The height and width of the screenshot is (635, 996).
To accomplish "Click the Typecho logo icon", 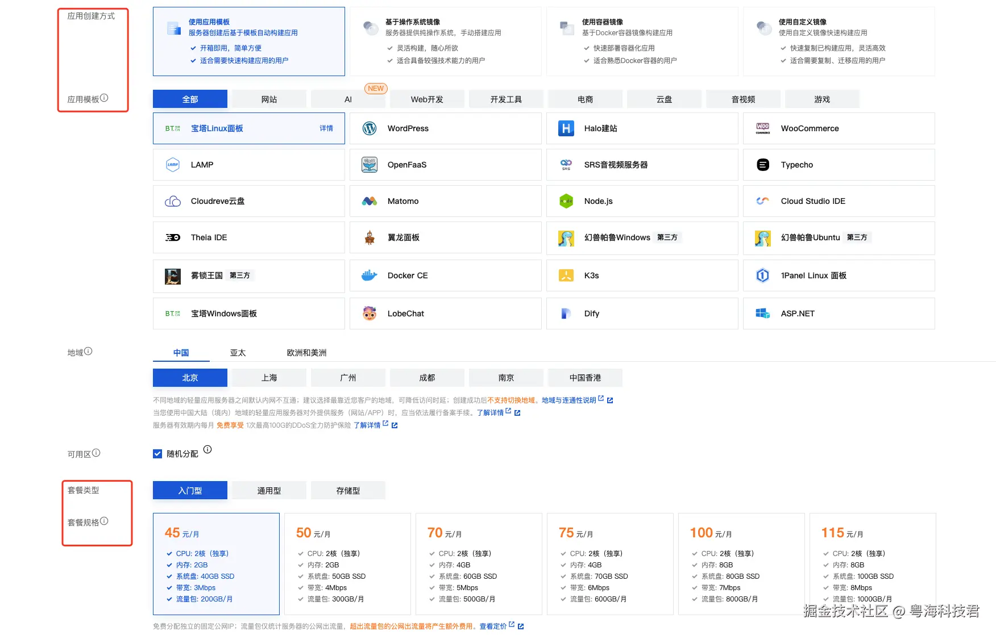I will pos(763,165).
